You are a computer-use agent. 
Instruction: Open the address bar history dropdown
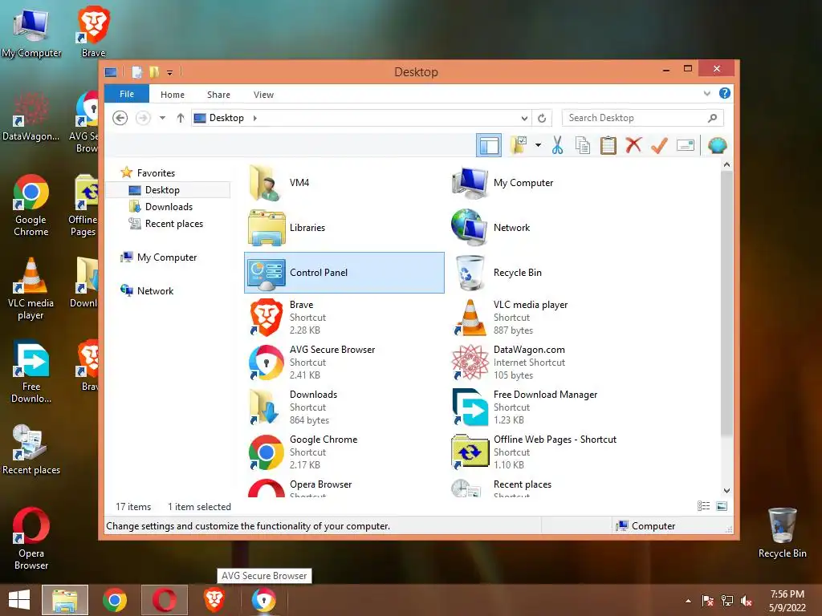point(524,119)
